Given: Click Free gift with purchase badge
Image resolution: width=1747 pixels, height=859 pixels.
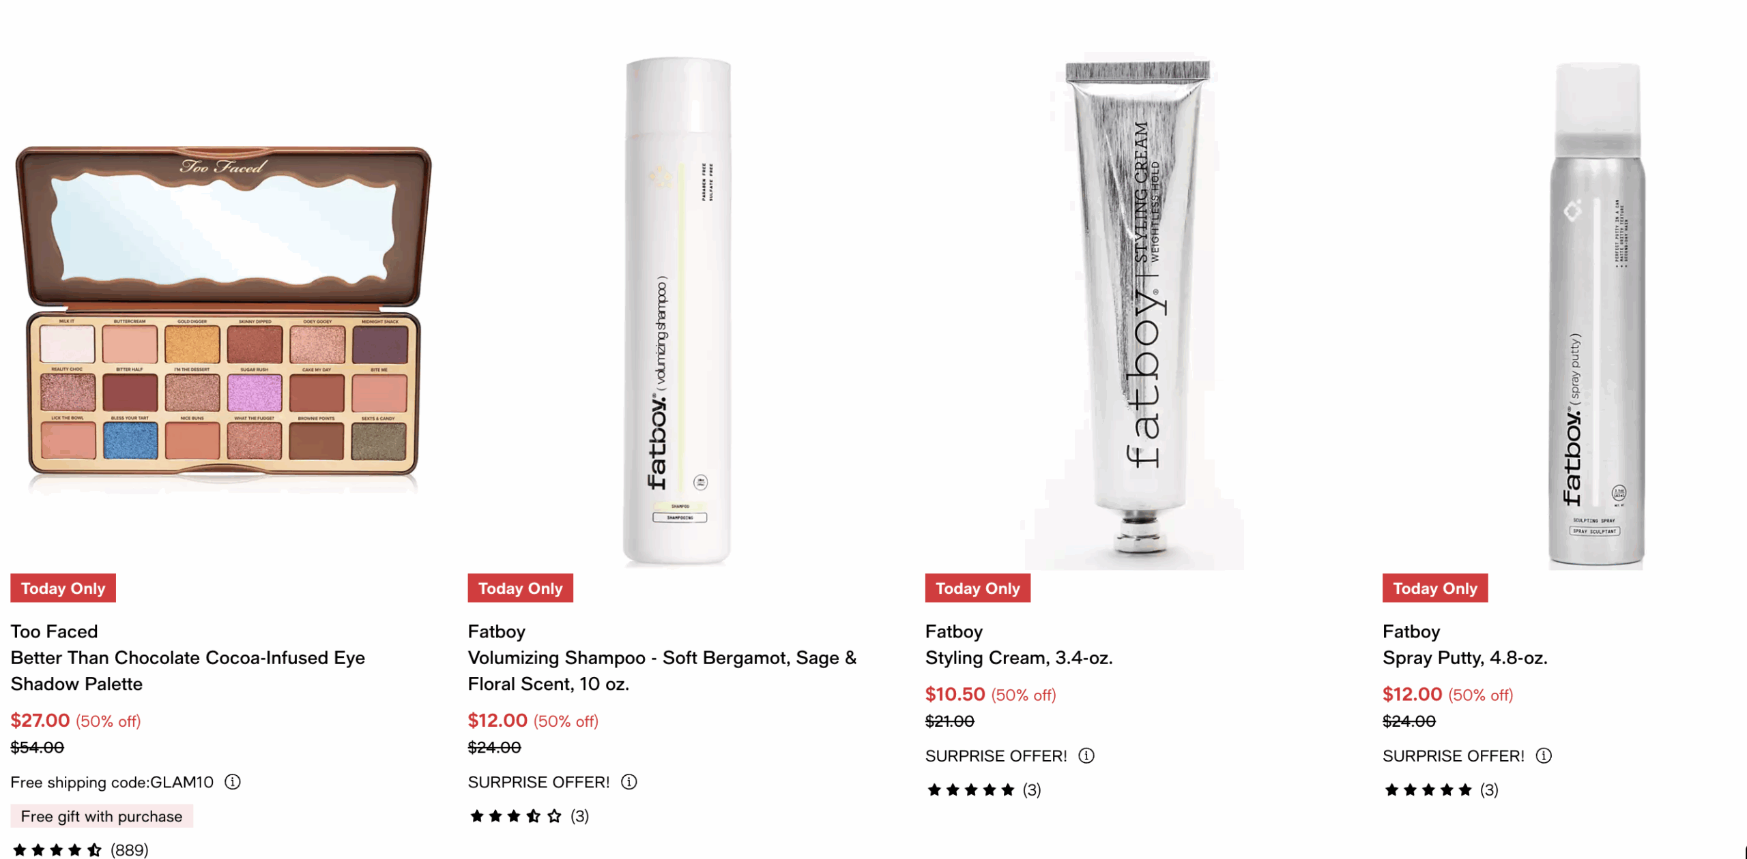Looking at the screenshot, I should coord(102,816).
